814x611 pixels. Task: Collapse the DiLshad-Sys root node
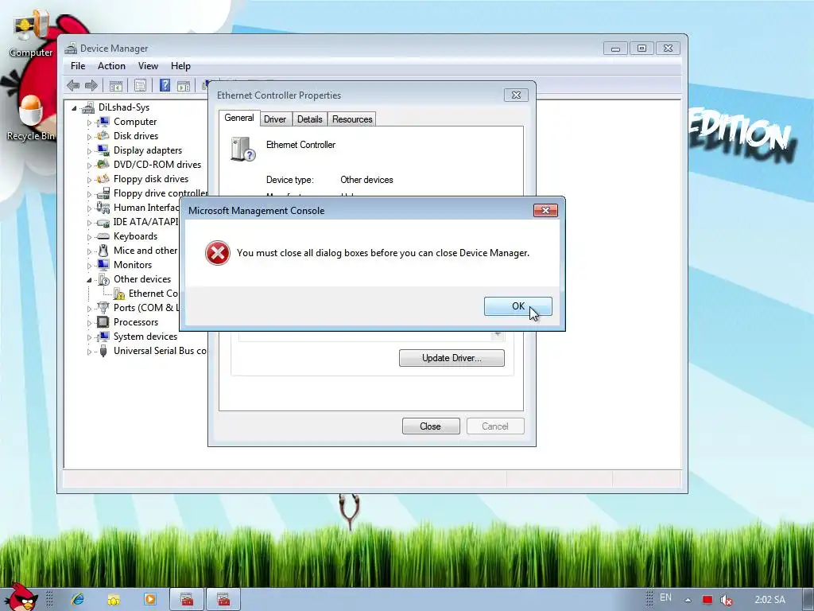pos(74,108)
